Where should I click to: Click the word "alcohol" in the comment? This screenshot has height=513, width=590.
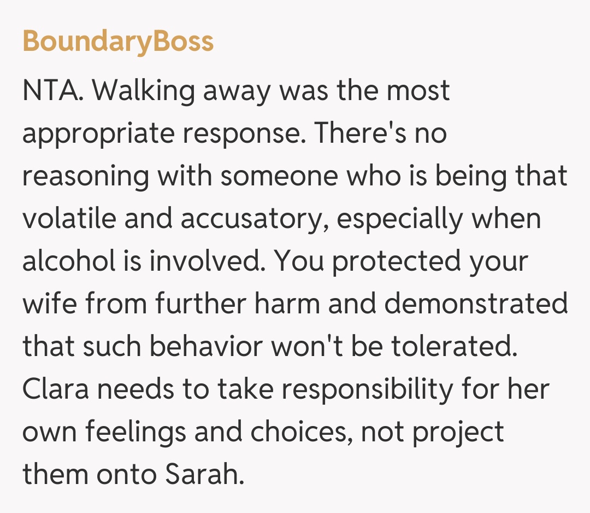(x=68, y=261)
